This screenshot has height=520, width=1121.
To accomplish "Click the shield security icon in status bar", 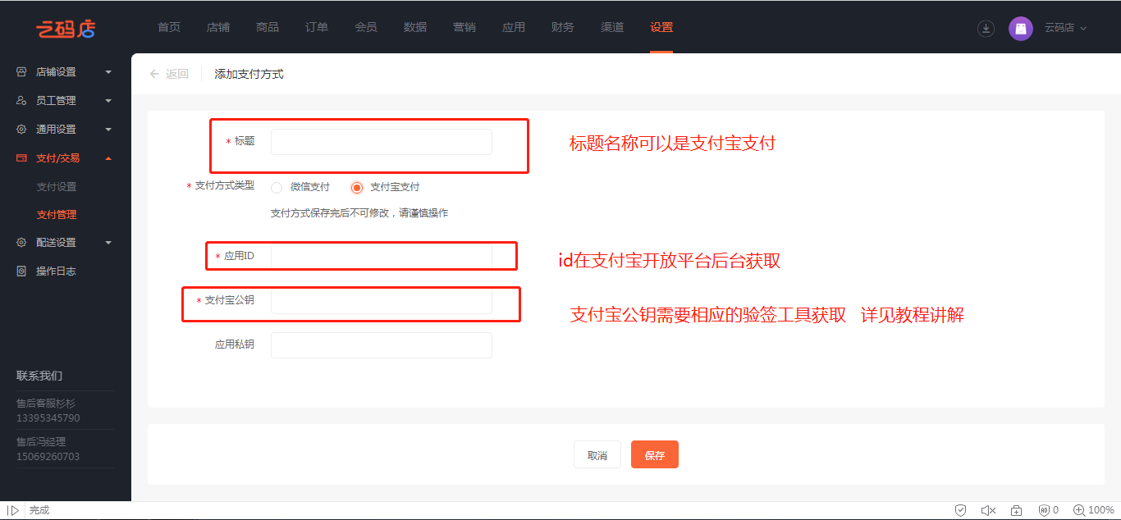I will [x=960, y=510].
